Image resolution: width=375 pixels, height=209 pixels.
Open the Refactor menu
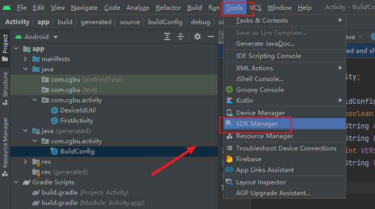pos(168,8)
